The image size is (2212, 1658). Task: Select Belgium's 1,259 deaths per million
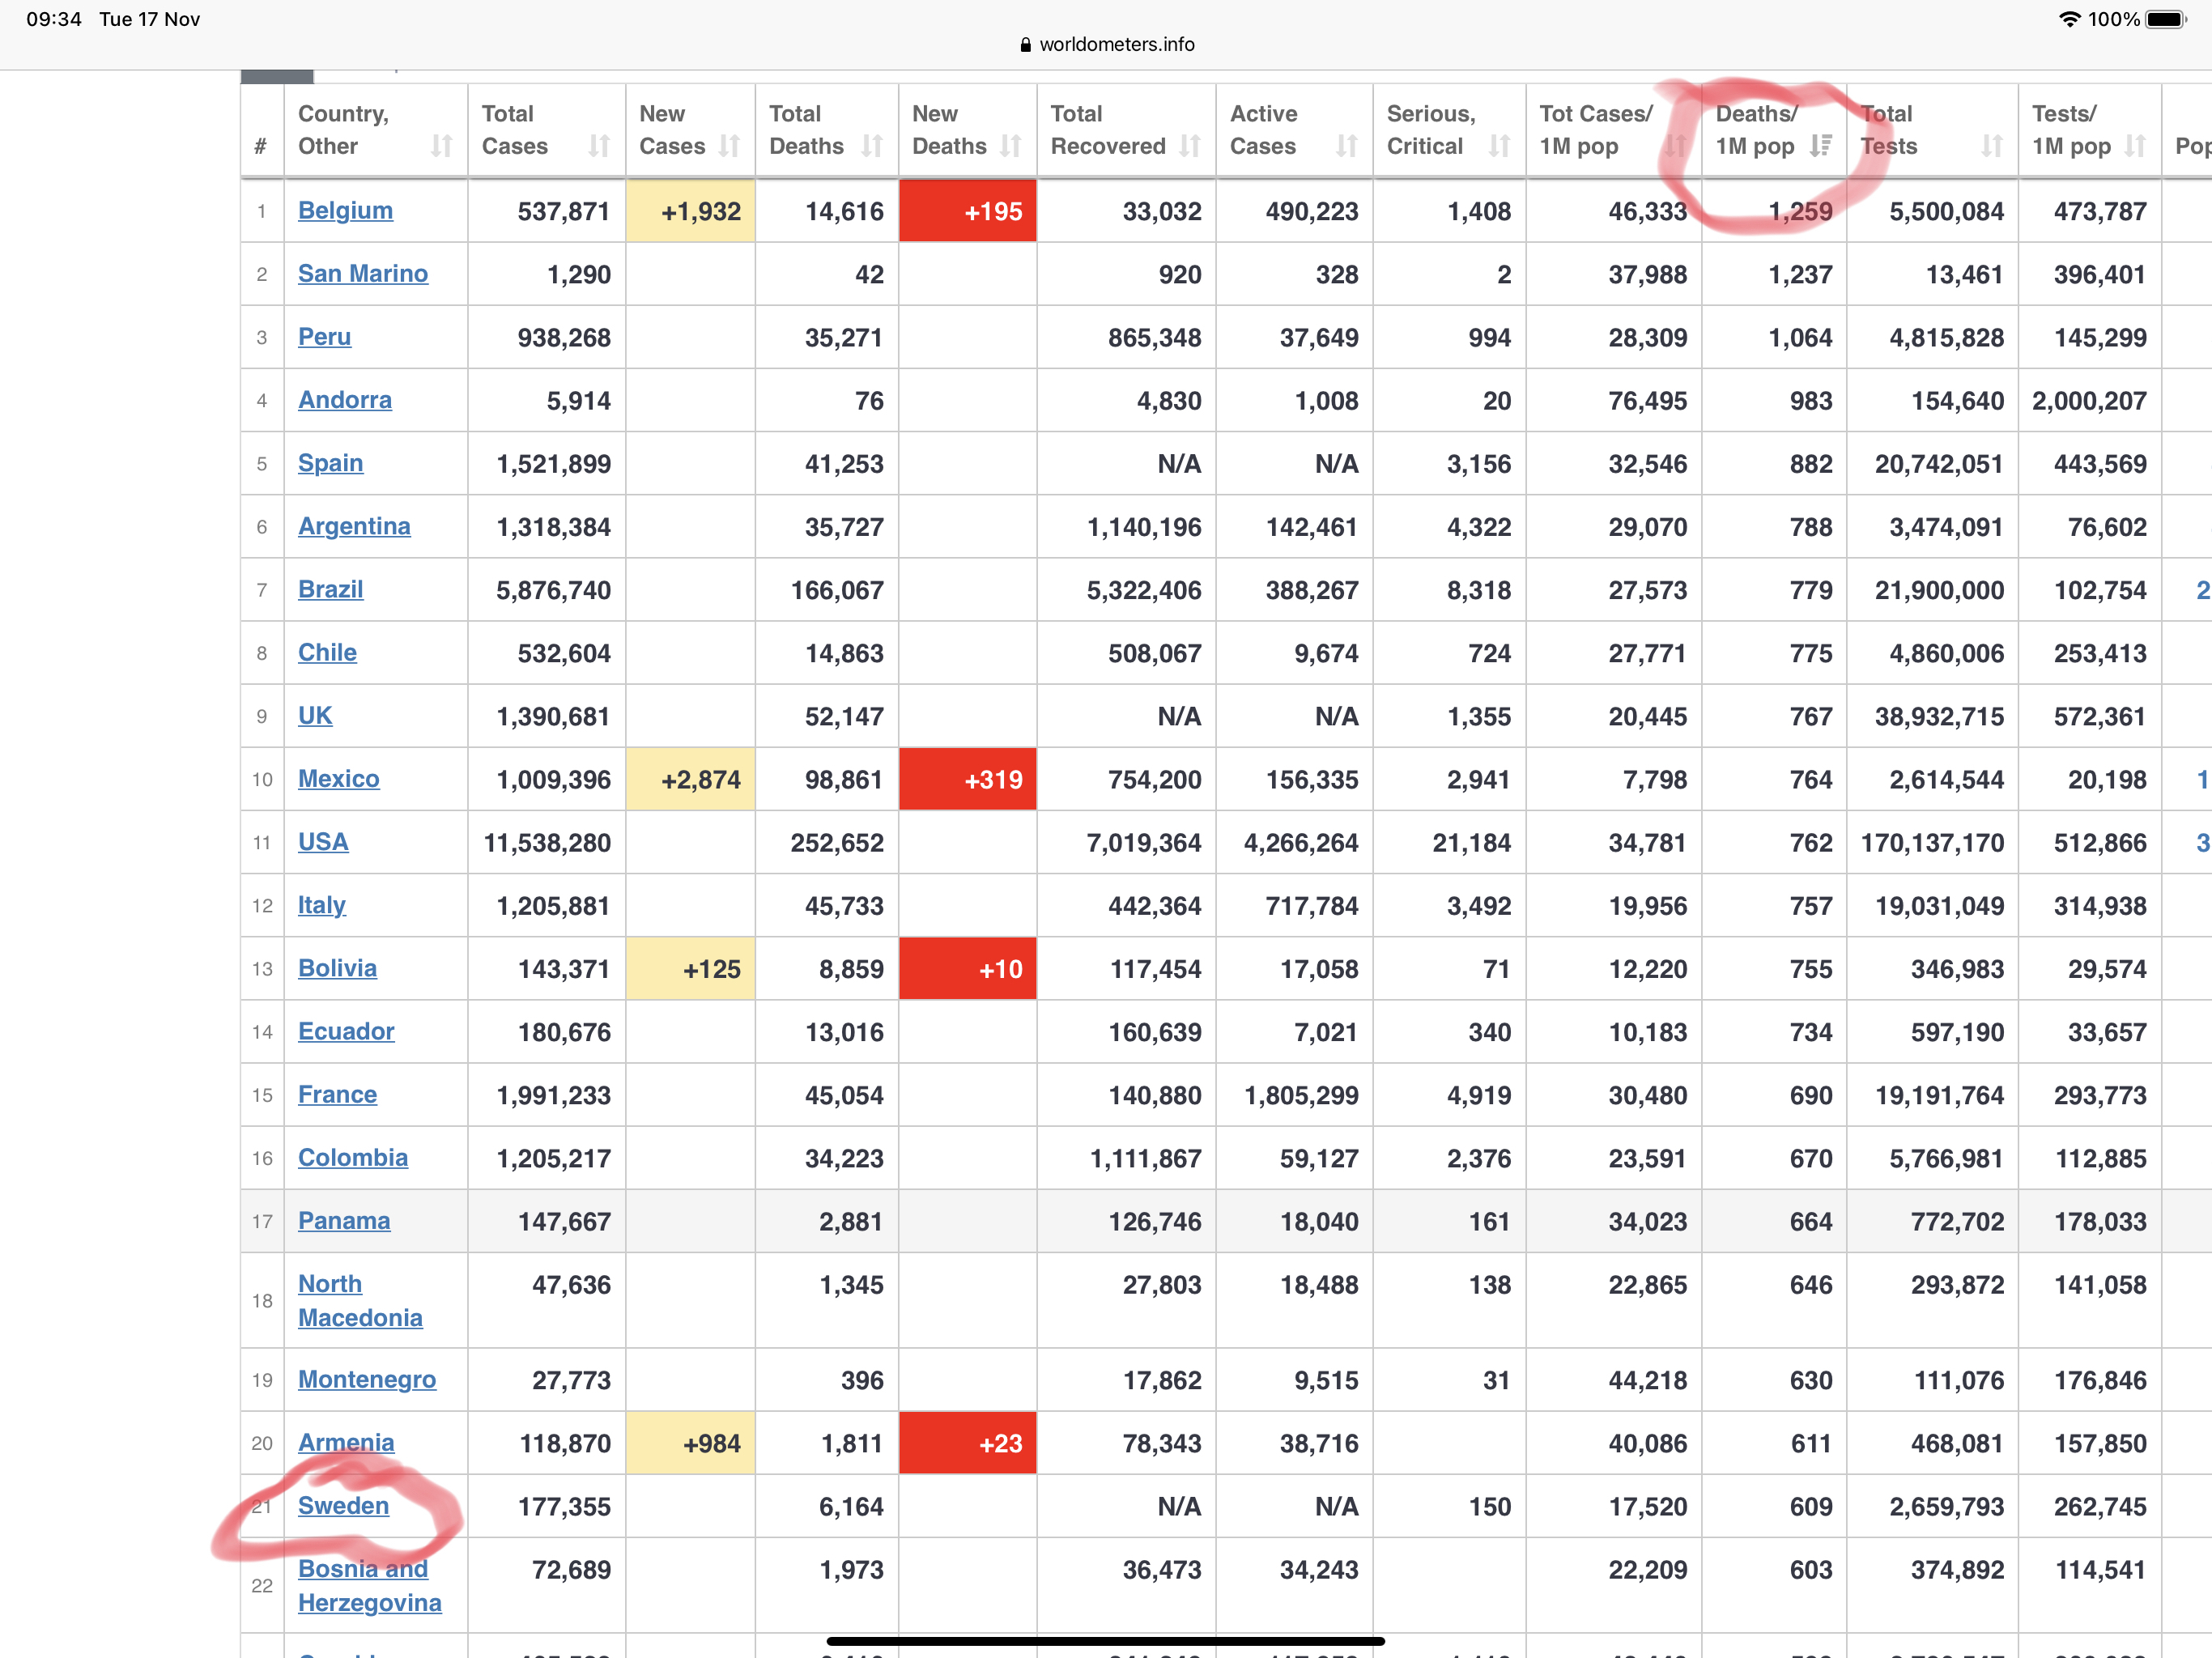(1800, 211)
